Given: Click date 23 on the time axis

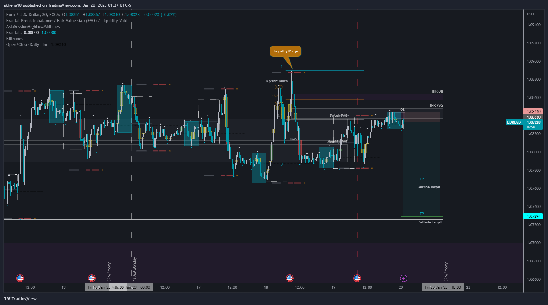Looking at the screenshot, I should pyautogui.click(x=468, y=287).
